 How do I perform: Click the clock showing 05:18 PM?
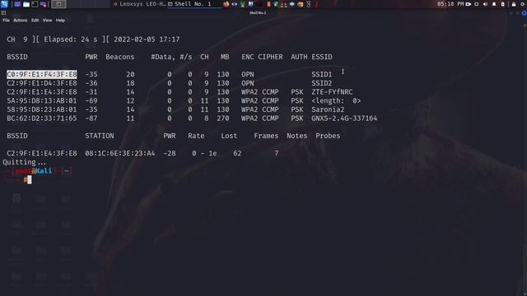[x=450, y=4]
